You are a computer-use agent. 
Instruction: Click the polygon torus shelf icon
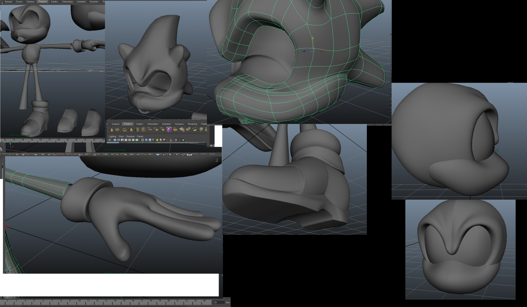(x=124, y=130)
